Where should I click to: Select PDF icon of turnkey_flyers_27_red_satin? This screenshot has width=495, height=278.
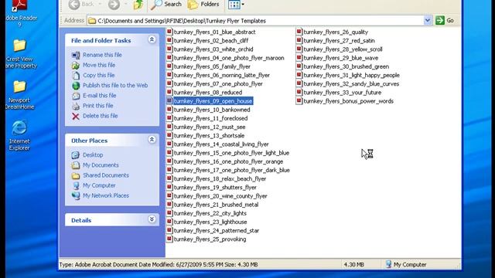click(299, 40)
